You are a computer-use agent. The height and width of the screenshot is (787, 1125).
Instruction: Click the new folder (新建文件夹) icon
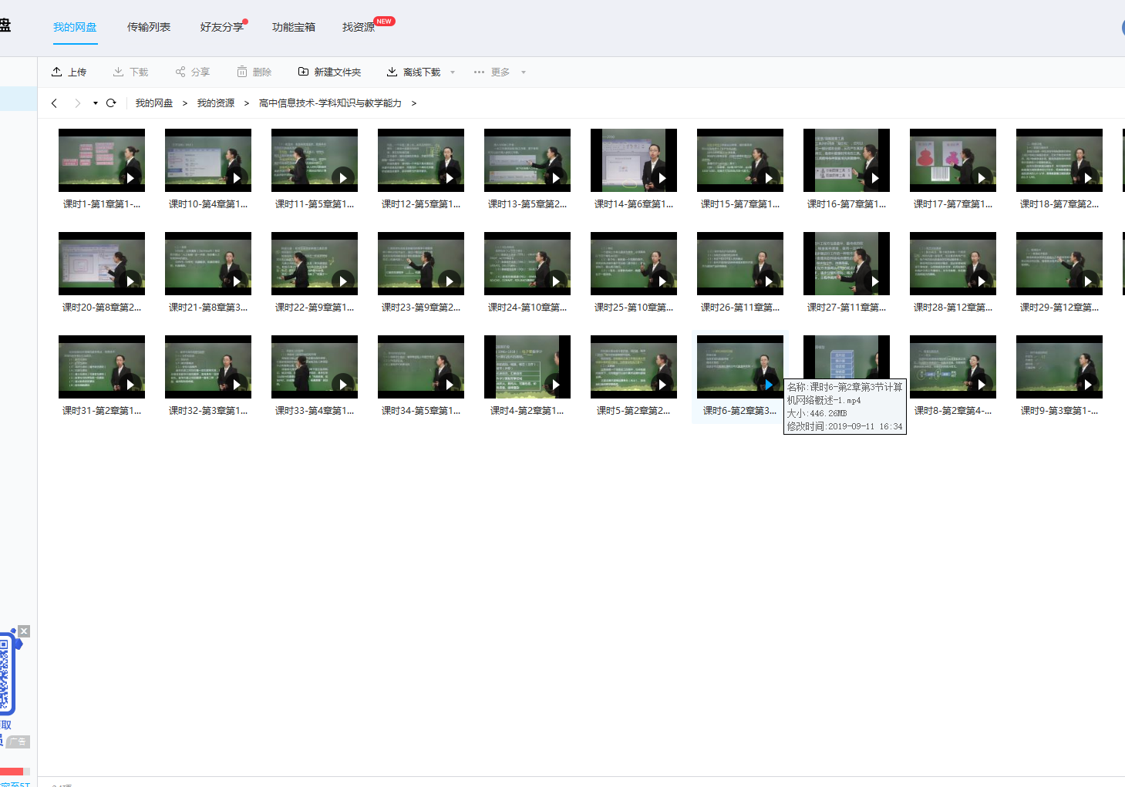tap(303, 72)
